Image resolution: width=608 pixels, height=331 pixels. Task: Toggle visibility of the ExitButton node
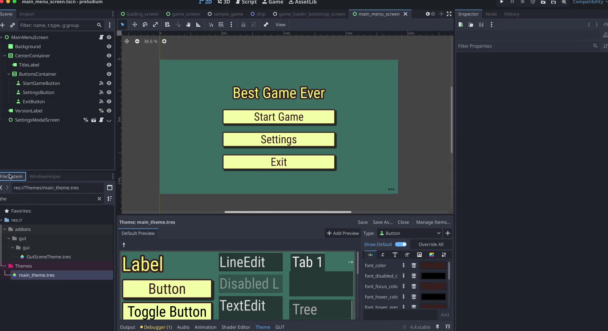click(x=109, y=101)
